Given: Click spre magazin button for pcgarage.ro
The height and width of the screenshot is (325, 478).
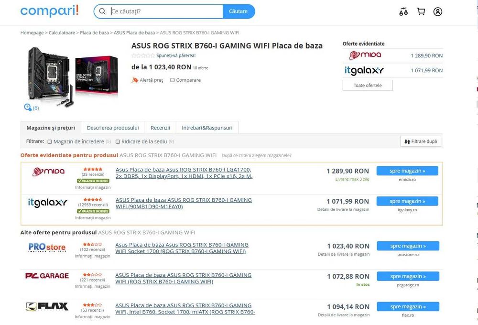Looking at the screenshot, I should click(408, 276).
